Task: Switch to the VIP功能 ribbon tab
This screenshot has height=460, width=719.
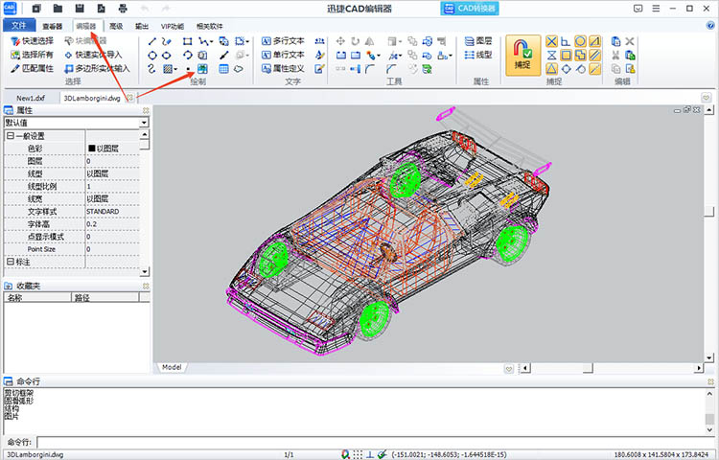Action: [173, 26]
